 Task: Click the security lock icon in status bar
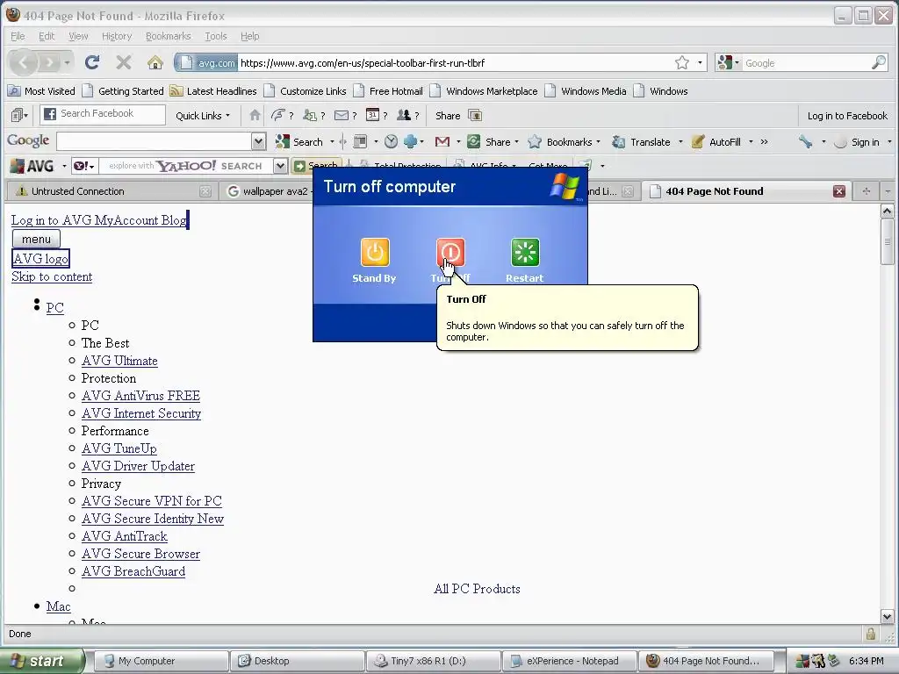pyautogui.click(x=870, y=634)
